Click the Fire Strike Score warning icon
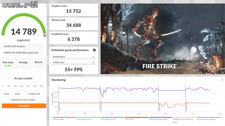The width and height of the screenshot is (225, 126). tap(25, 7)
